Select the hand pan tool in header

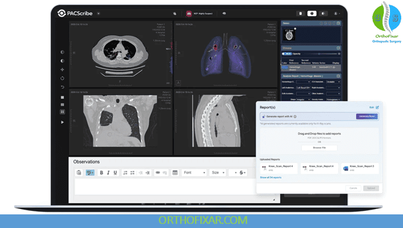175,14
